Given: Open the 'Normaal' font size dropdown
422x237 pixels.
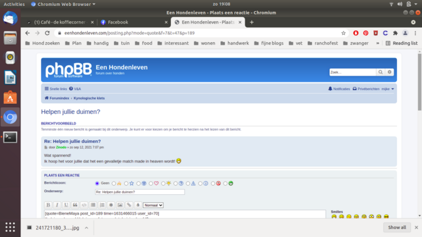Looking at the screenshot, I should point(153,205).
